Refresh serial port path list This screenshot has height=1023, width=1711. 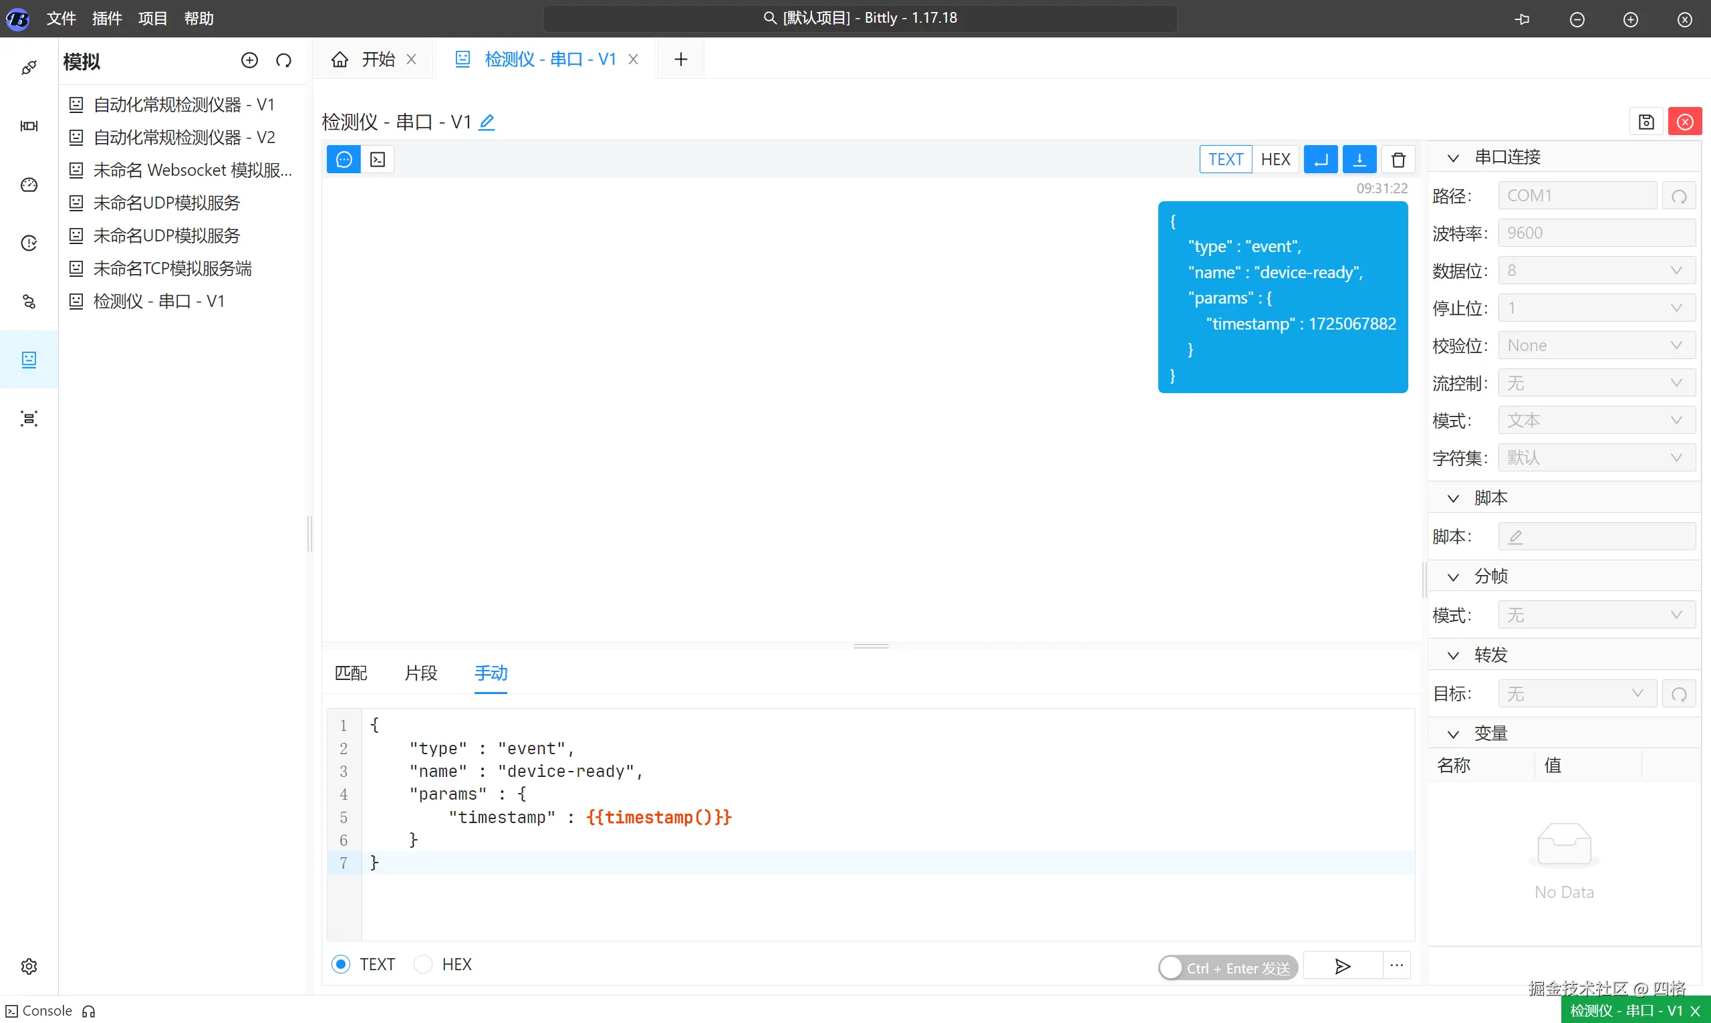click(x=1680, y=197)
